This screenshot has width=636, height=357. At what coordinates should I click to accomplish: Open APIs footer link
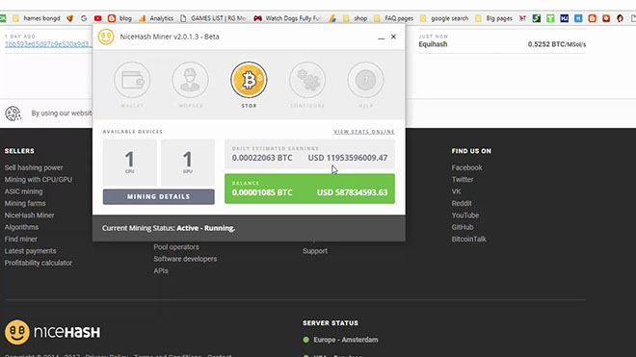pyautogui.click(x=161, y=270)
